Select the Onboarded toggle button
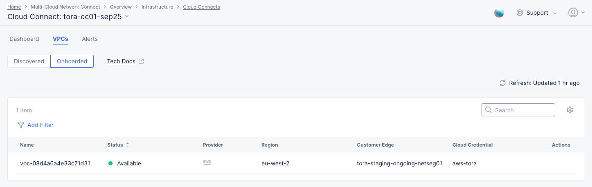 point(72,61)
